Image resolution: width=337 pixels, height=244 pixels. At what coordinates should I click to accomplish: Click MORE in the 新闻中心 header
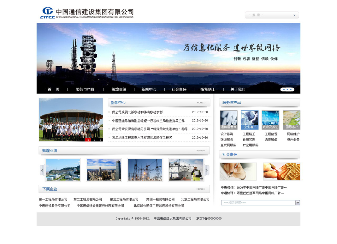point(201,103)
